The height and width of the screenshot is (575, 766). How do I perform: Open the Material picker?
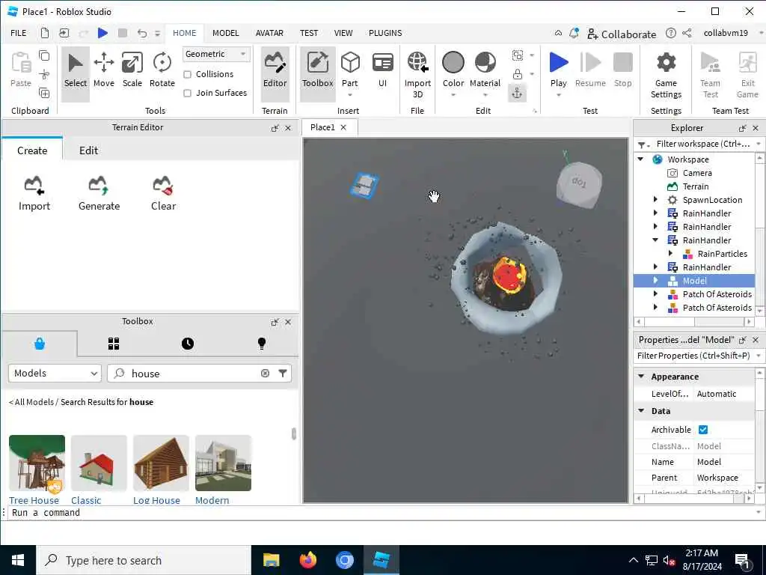(485, 71)
